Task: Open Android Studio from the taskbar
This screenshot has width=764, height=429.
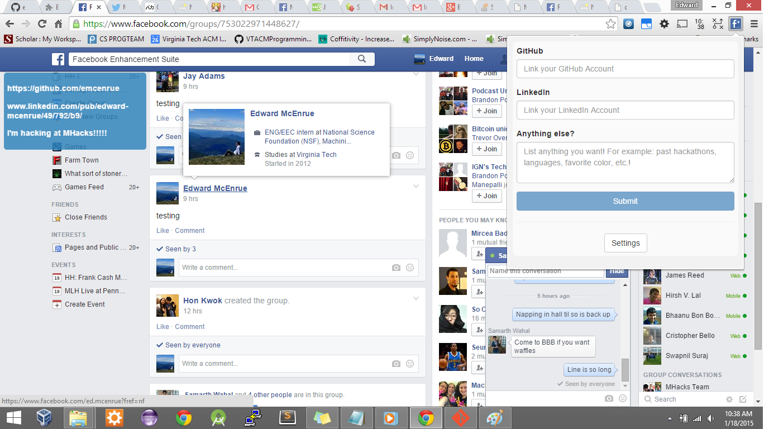Action: [218, 417]
